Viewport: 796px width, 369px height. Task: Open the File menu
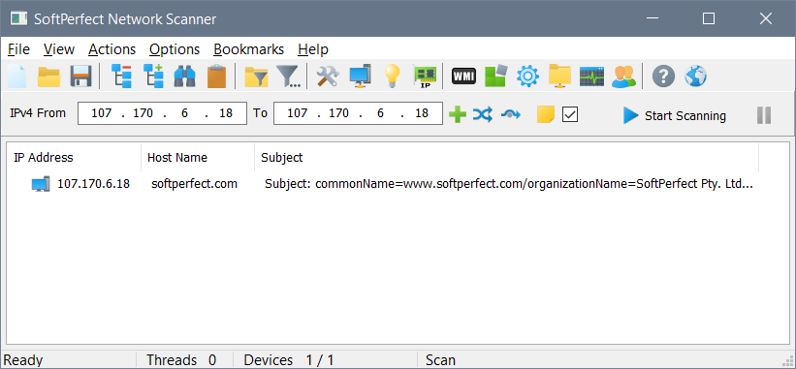click(x=18, y=49)
